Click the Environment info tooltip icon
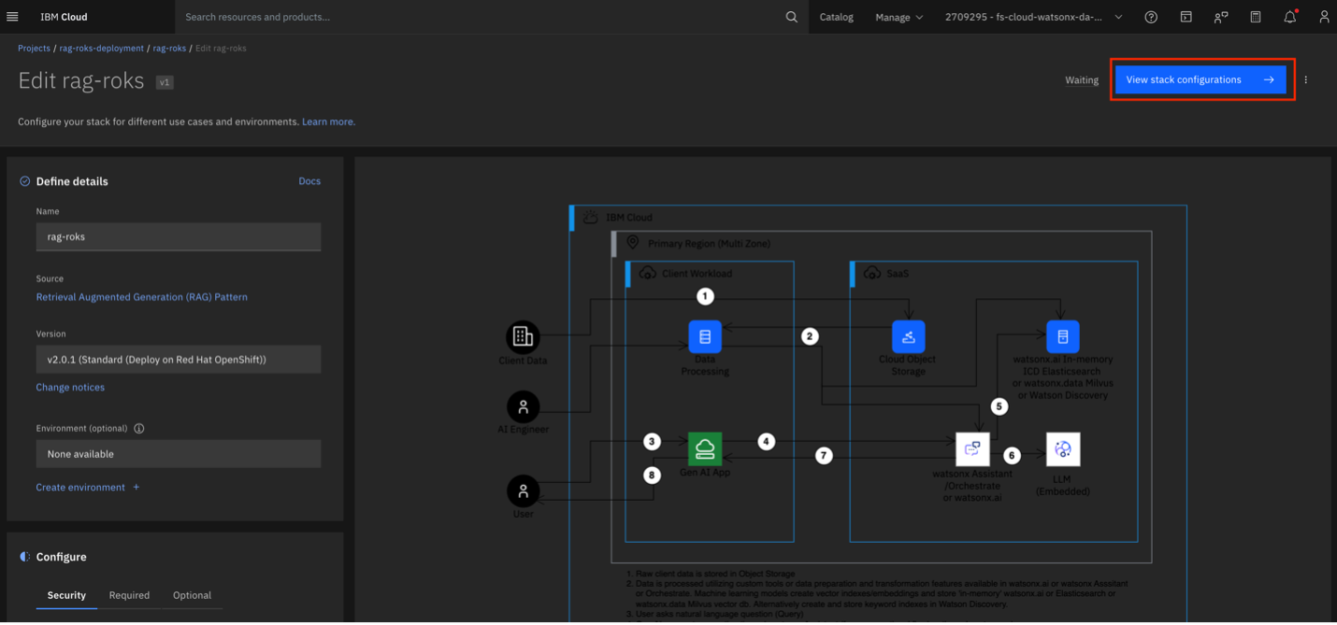 click(139, 429)
